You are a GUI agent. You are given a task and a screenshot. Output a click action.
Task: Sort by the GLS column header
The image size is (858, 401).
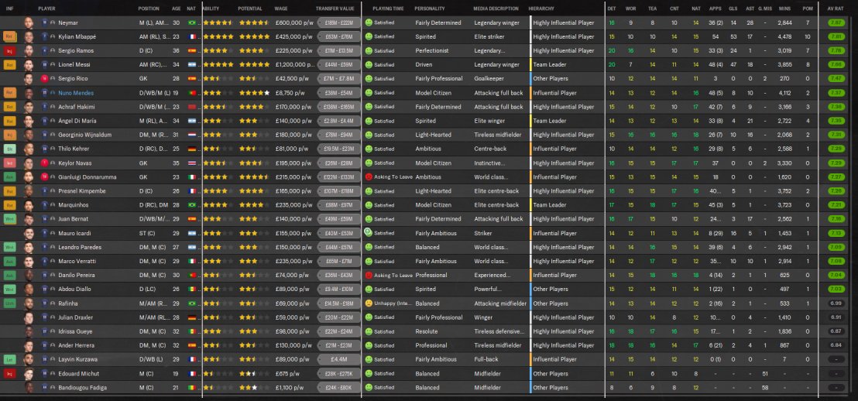[733, 9]
